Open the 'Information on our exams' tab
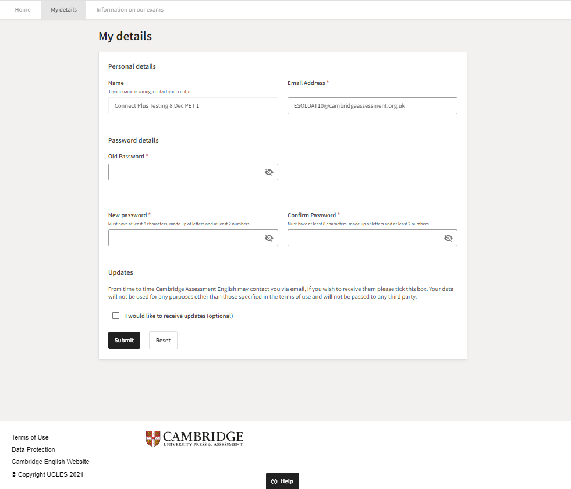This screenshot has width=571, height=489. [130, 9]
